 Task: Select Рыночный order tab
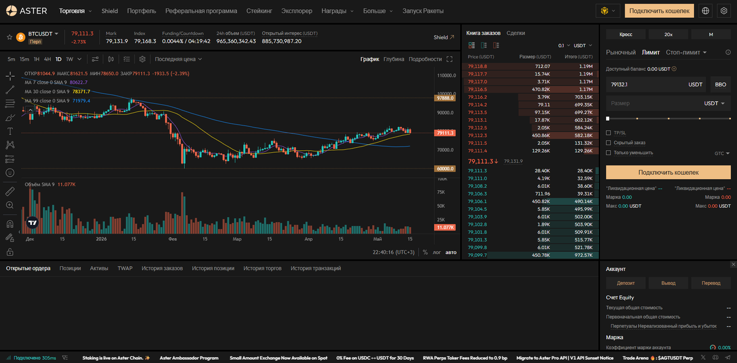point(621,53)
